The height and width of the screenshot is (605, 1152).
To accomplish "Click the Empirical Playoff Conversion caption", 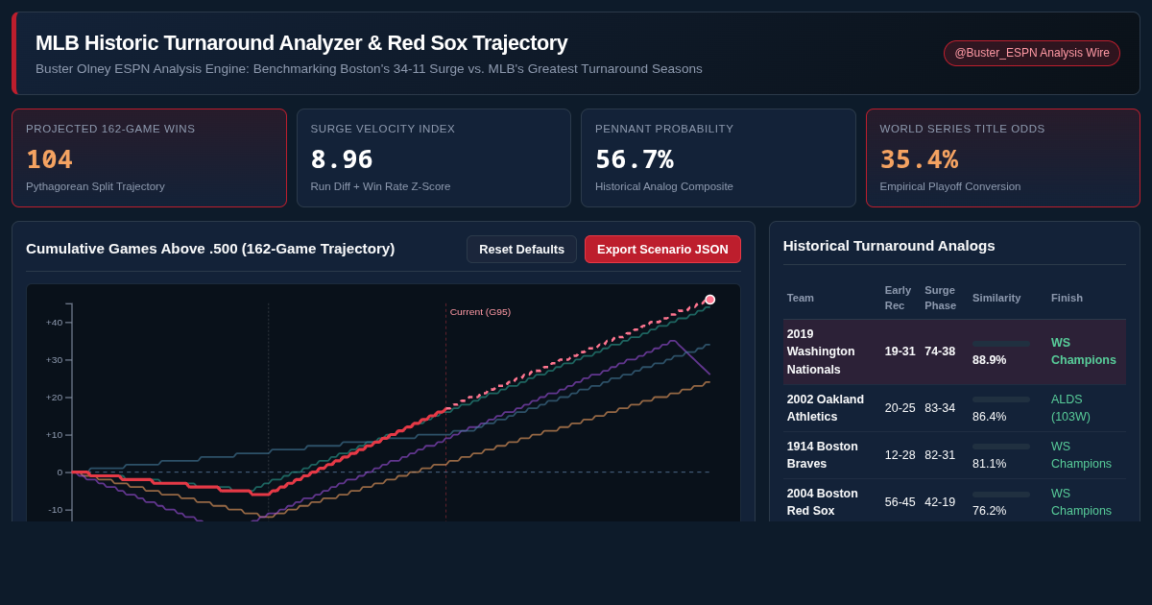I will (x=950, y=186).
